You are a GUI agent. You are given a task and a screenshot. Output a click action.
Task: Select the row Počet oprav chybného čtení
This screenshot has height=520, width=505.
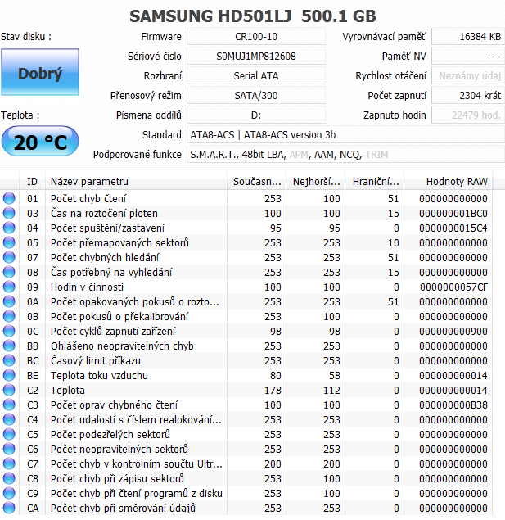[x=246, y=405]
